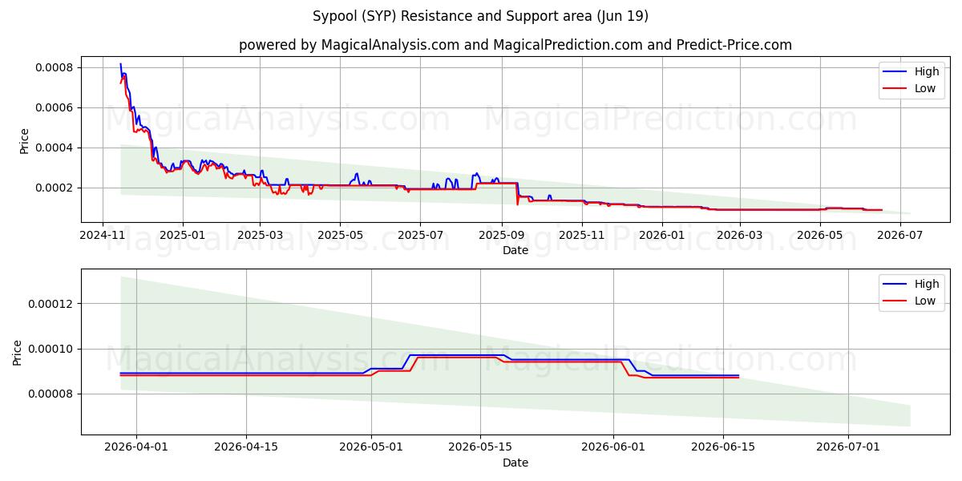This screenshot has height=481, width=962.
Task: Click the bottom chart x-axis label 2026-05-15
Action: pos(481,447)
